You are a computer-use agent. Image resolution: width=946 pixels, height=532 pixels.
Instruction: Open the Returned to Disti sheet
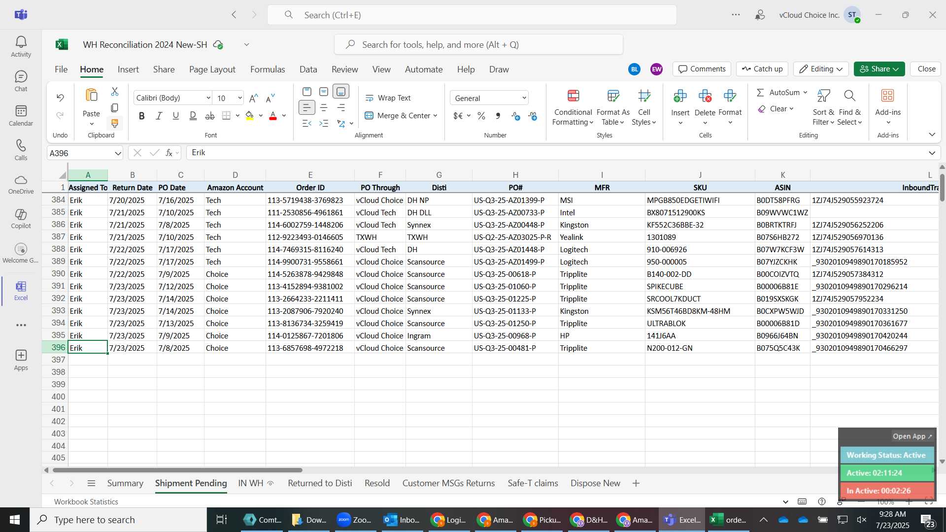click(x=320, y=483)
